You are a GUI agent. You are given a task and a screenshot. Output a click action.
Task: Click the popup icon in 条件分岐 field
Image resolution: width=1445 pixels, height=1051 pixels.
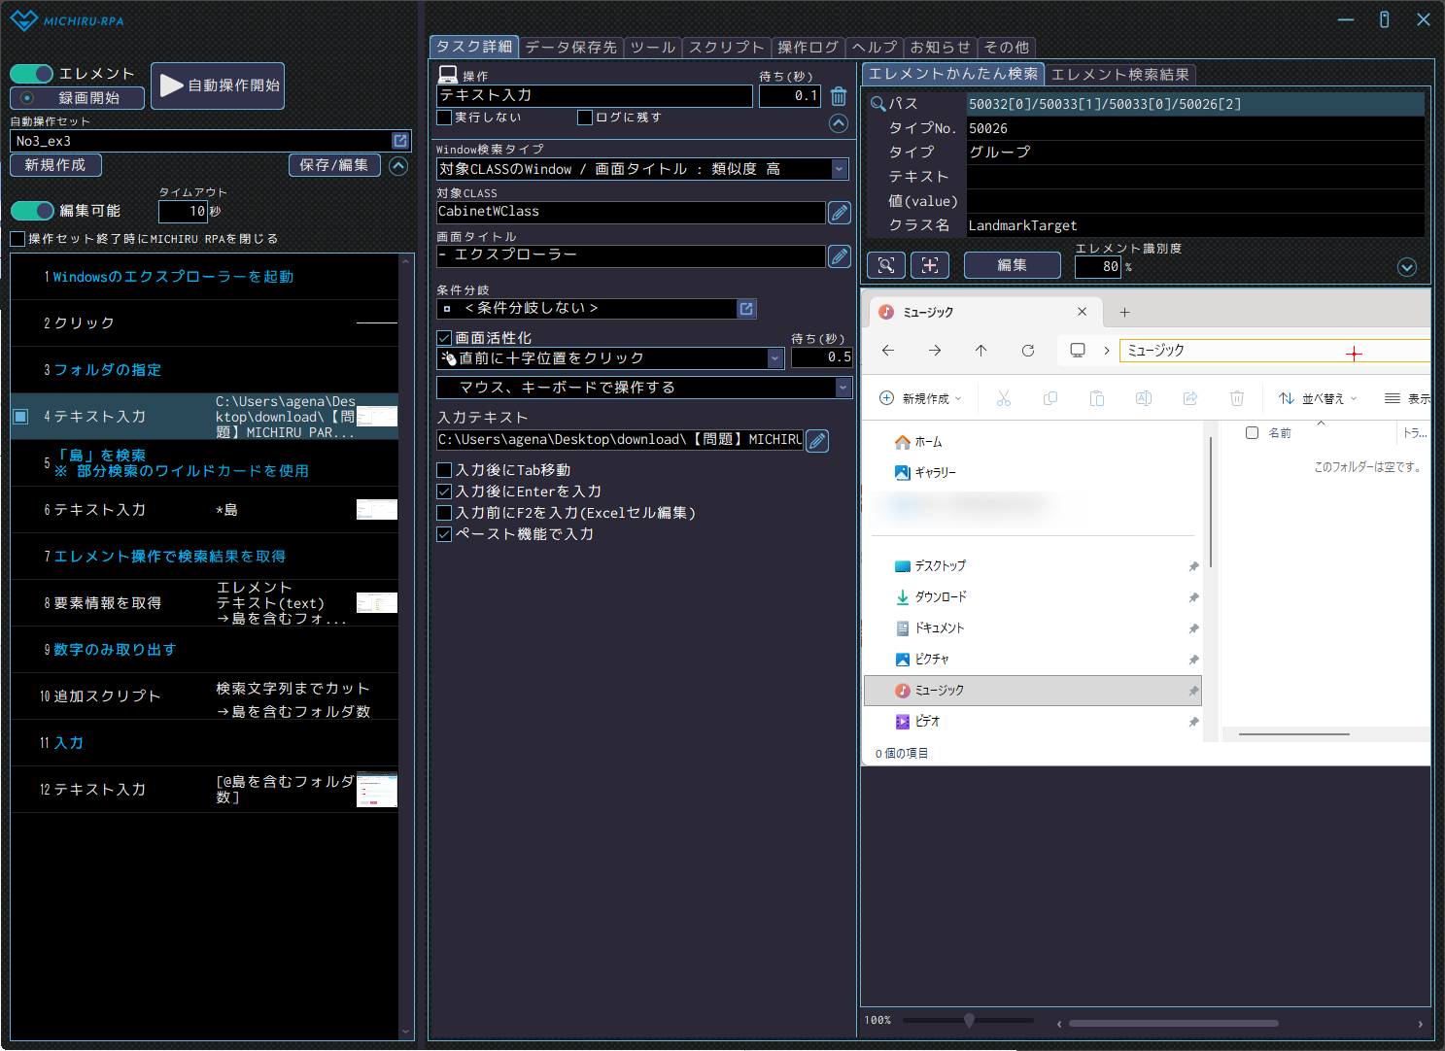746,309
